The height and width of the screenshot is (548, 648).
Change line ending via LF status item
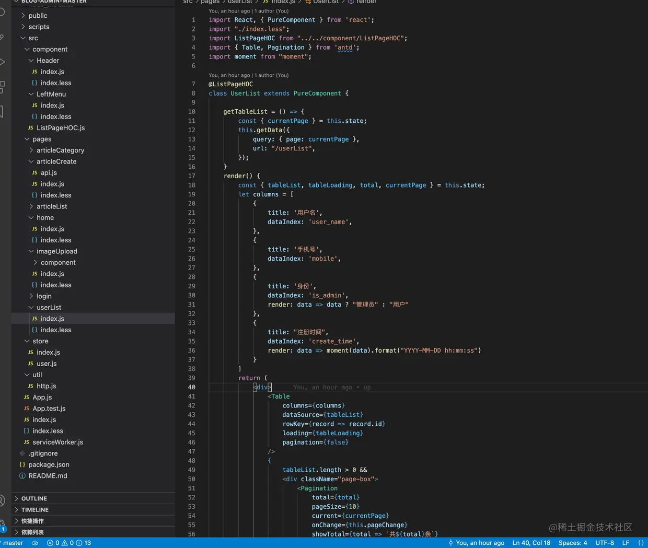coord(626,543)
